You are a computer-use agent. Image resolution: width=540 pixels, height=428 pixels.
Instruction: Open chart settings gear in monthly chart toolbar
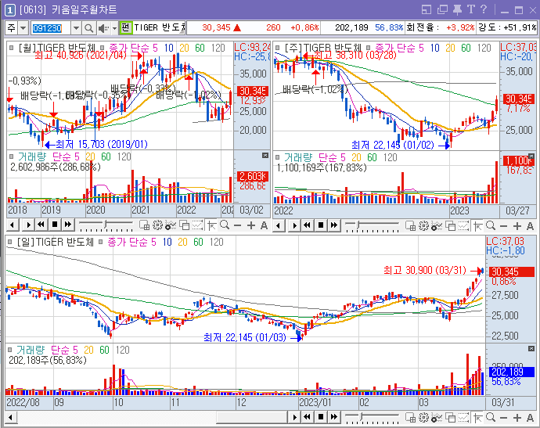tap(157, 225)
